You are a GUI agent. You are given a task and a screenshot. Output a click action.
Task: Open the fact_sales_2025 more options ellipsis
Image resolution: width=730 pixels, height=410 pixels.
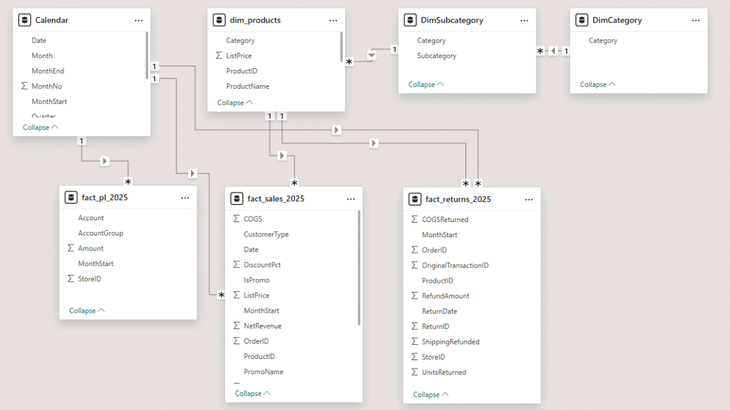[351, 199]
